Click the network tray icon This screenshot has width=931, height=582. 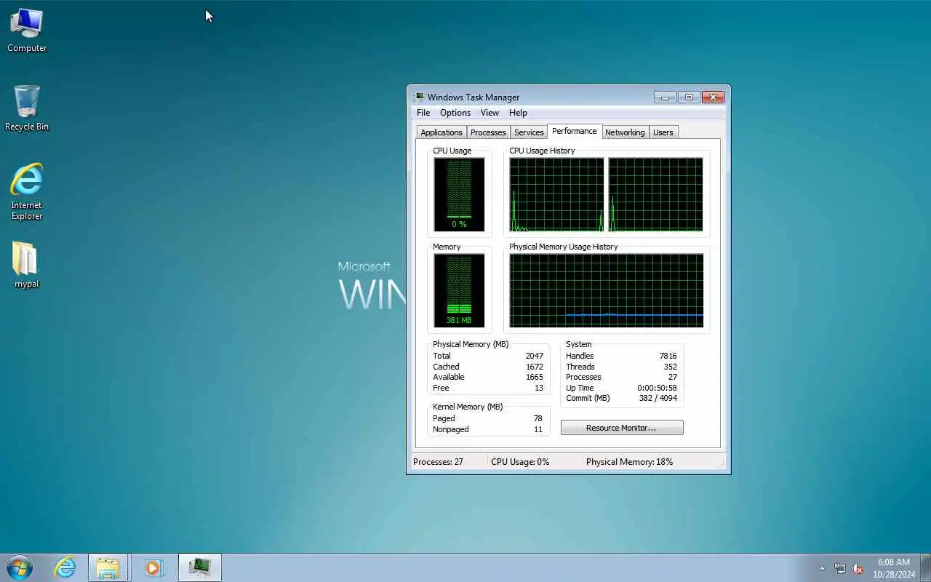pos(840,568)
